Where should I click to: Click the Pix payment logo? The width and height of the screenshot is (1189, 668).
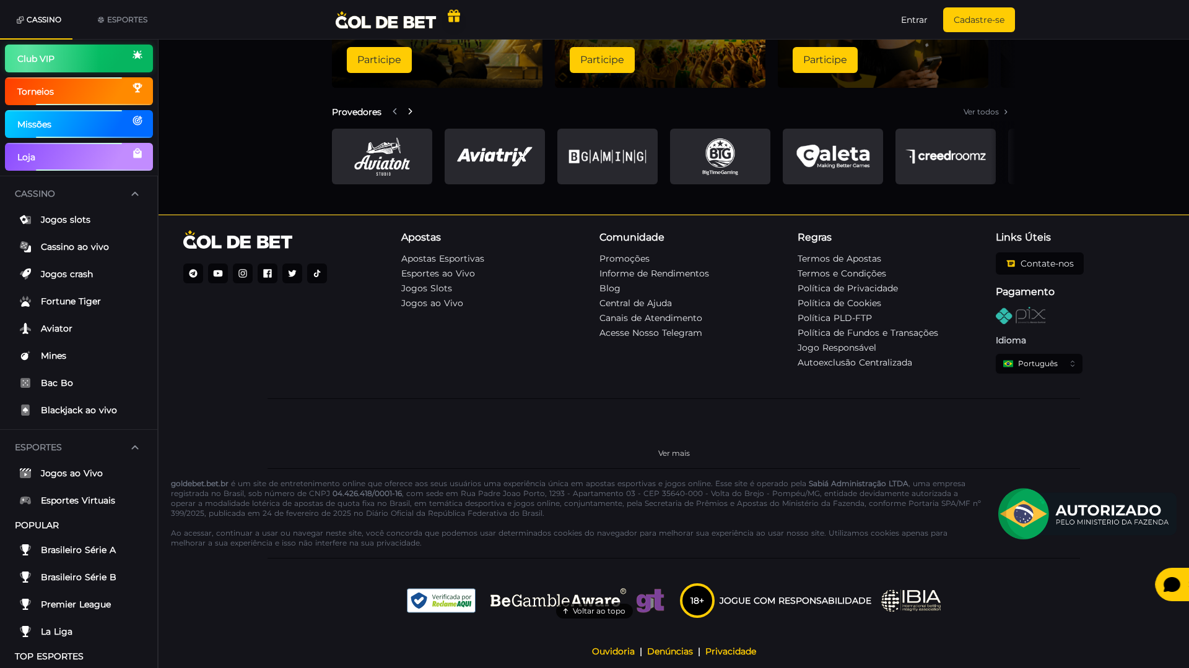coord(1021,315)
